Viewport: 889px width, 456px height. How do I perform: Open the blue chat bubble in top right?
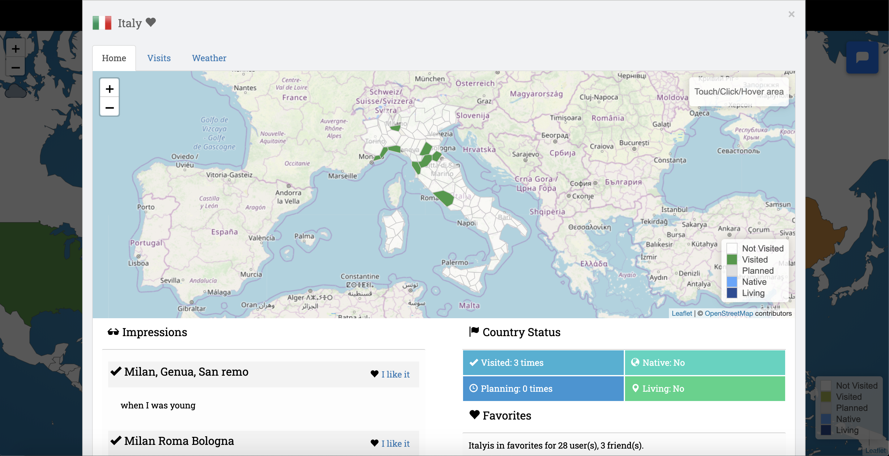(x=862, y=57)
